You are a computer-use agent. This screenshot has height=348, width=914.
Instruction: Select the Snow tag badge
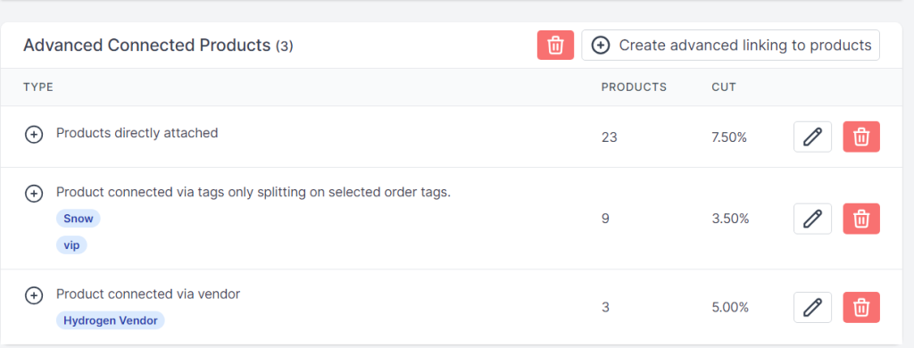[79, 219]
